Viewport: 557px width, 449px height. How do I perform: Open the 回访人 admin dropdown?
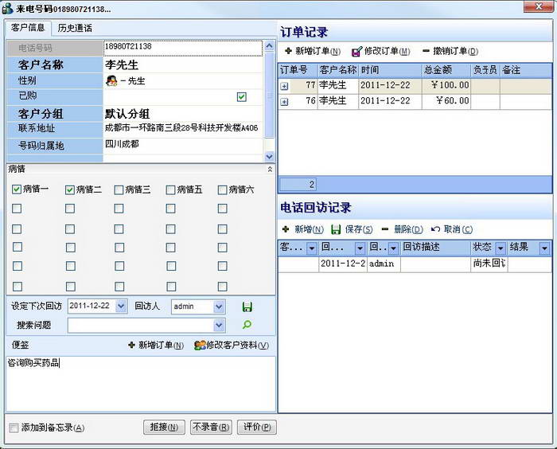[219, 306]
